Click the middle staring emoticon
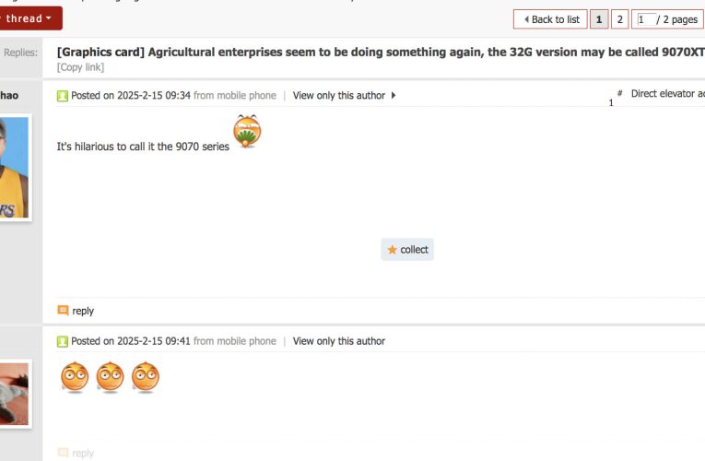The image size is (705, 461). [111, 377]
